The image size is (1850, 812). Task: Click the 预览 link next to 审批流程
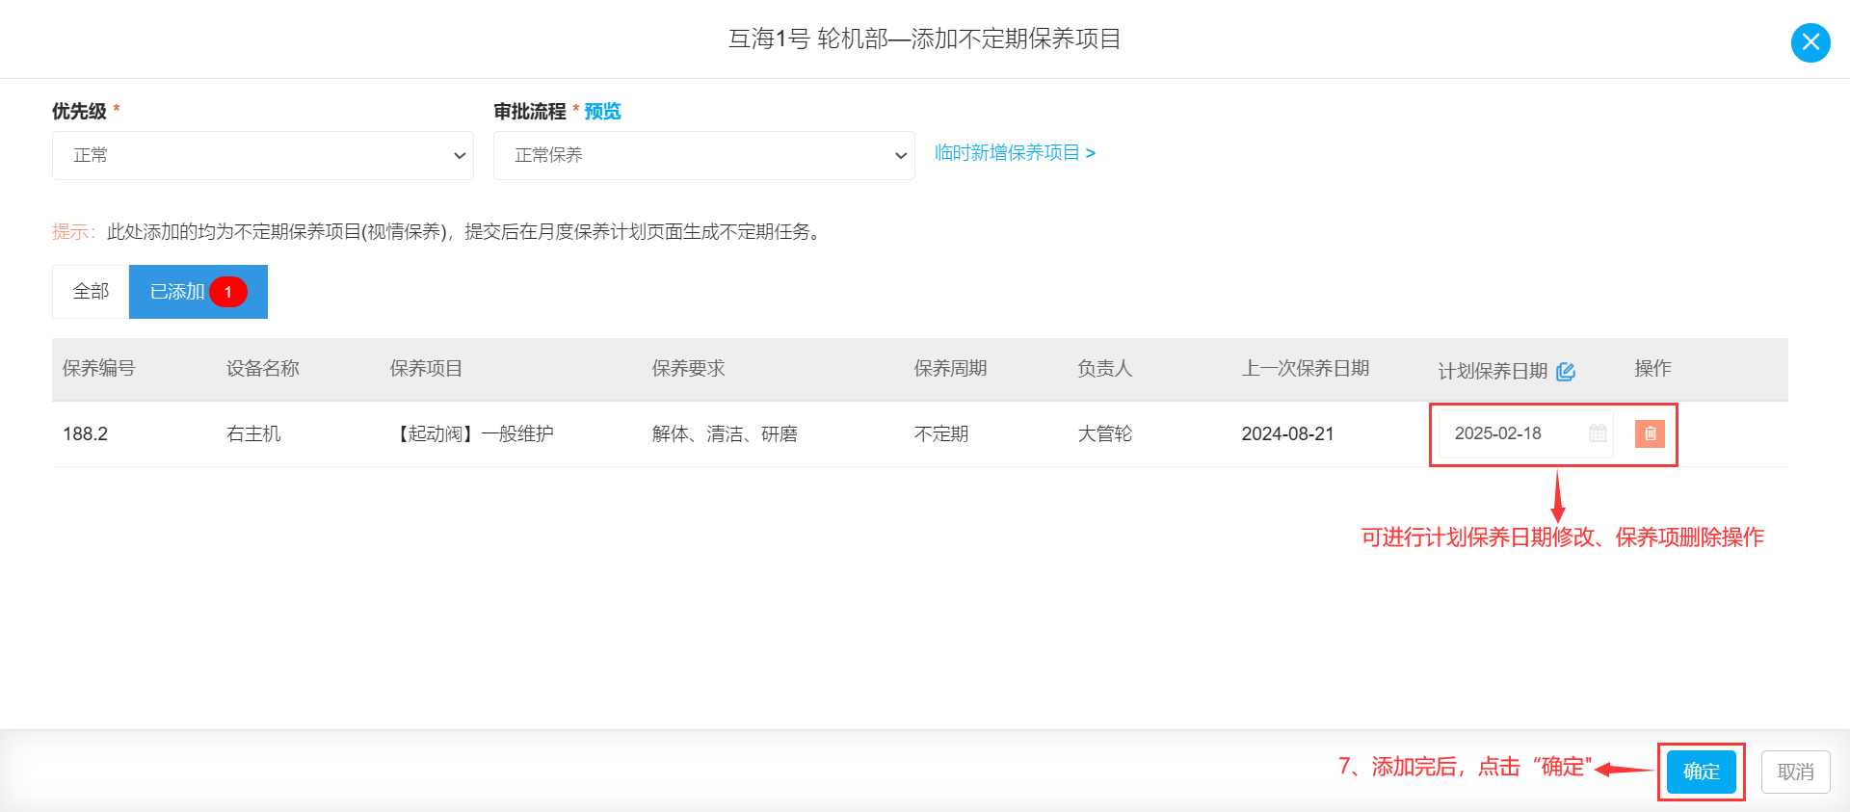click(602, 112)
